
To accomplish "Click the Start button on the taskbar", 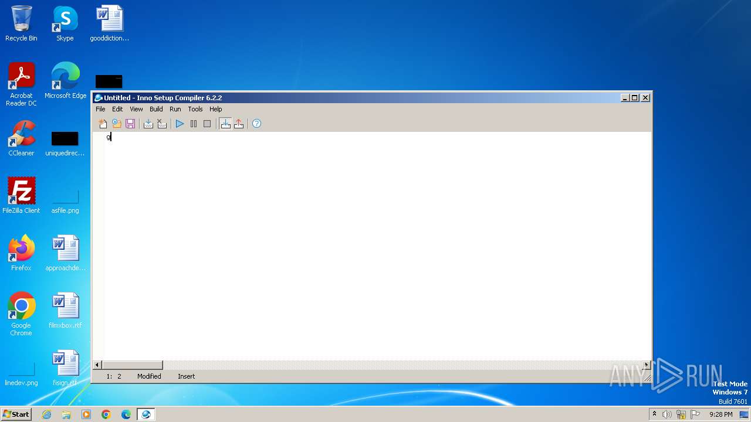I will [16, 414].
